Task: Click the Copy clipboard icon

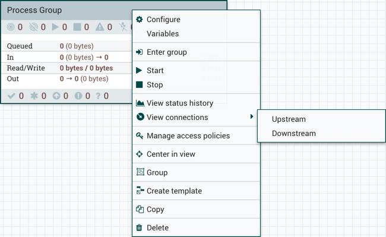Action: [140, 209]
